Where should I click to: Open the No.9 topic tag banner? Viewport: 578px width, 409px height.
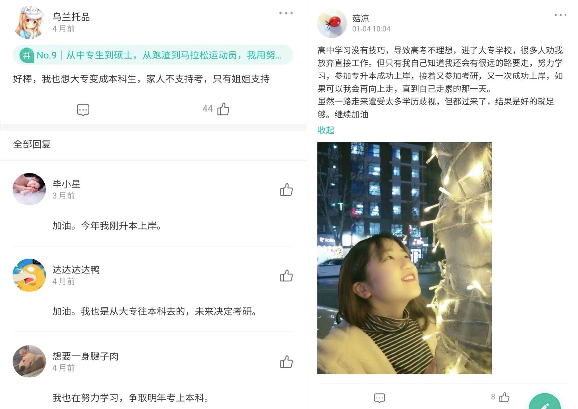click(x=153, y=55)
